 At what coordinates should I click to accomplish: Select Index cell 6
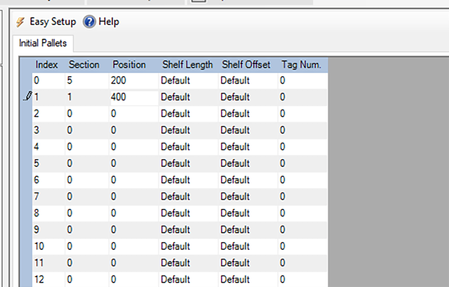(49, 180)
